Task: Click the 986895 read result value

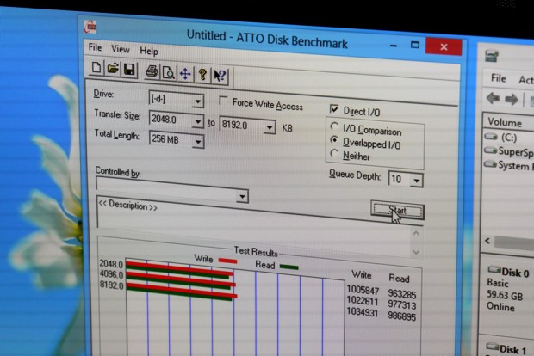Action: point(402,316)
